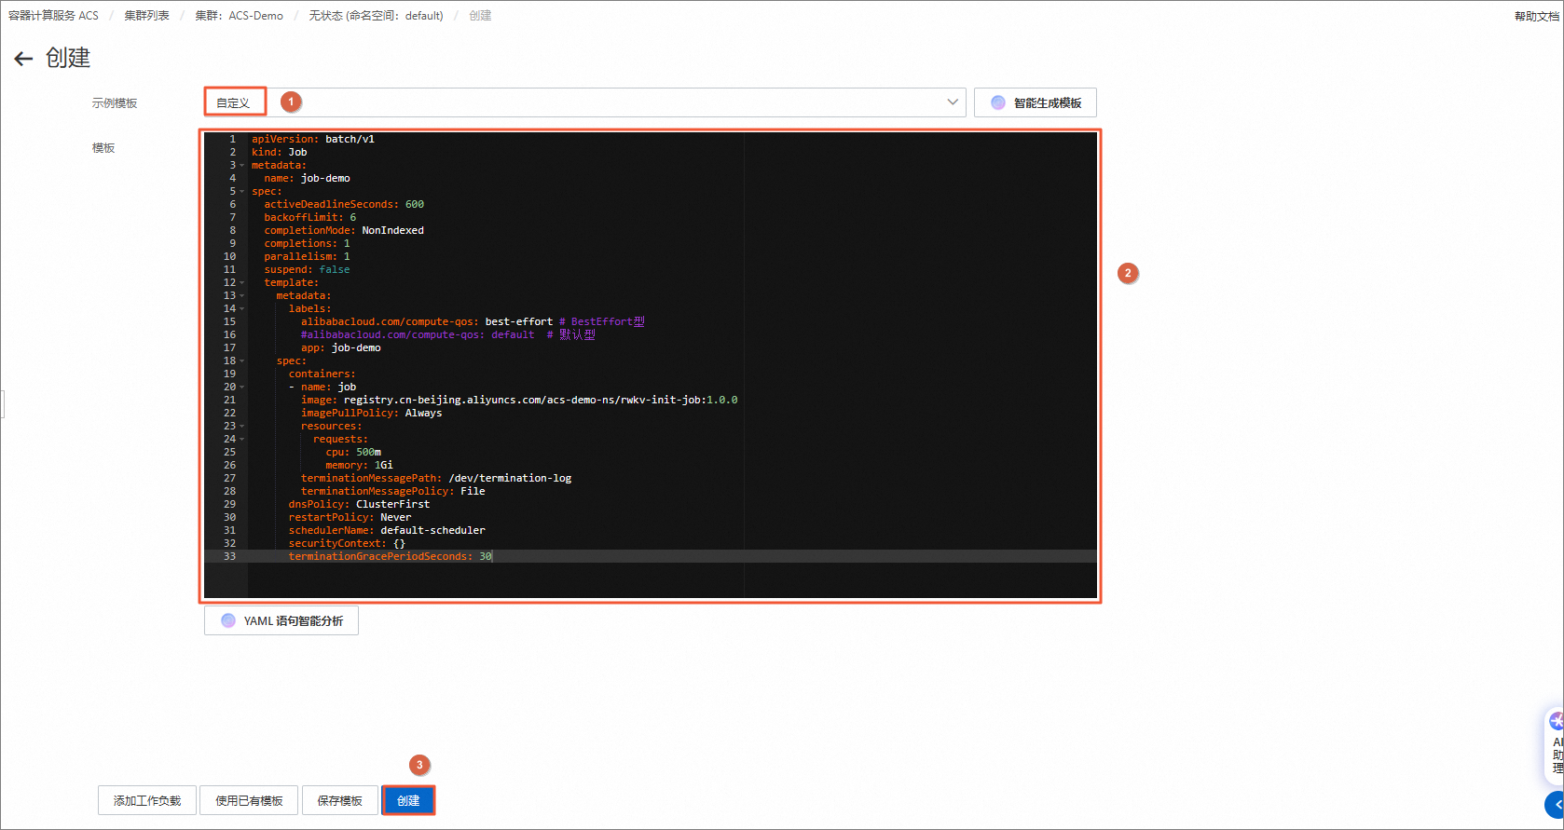Viewport: 1564px width, 830px height.
Task: Collapse the spec fold on line 5
Action: tap(242, 192)
